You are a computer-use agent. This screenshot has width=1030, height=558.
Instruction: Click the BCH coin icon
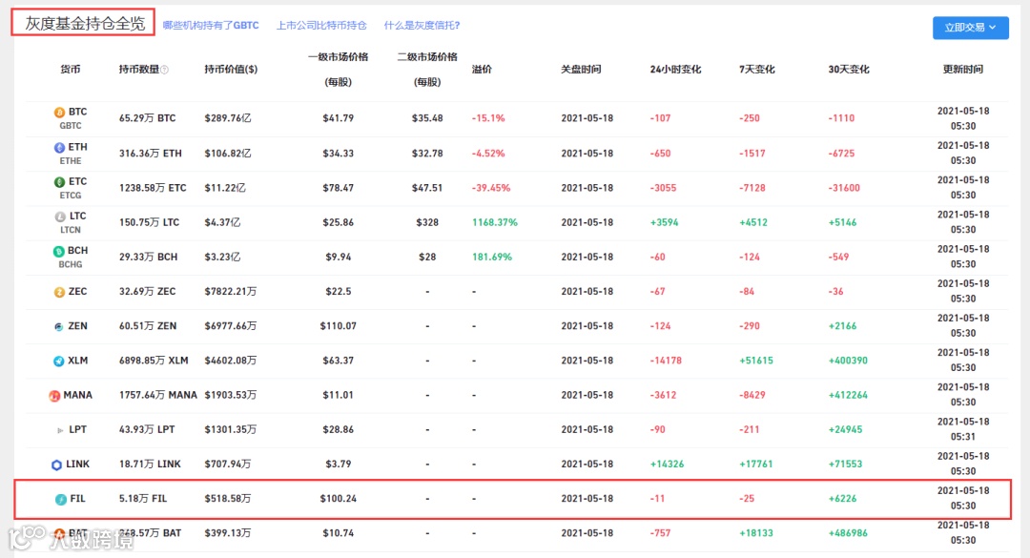coord(58,251)
